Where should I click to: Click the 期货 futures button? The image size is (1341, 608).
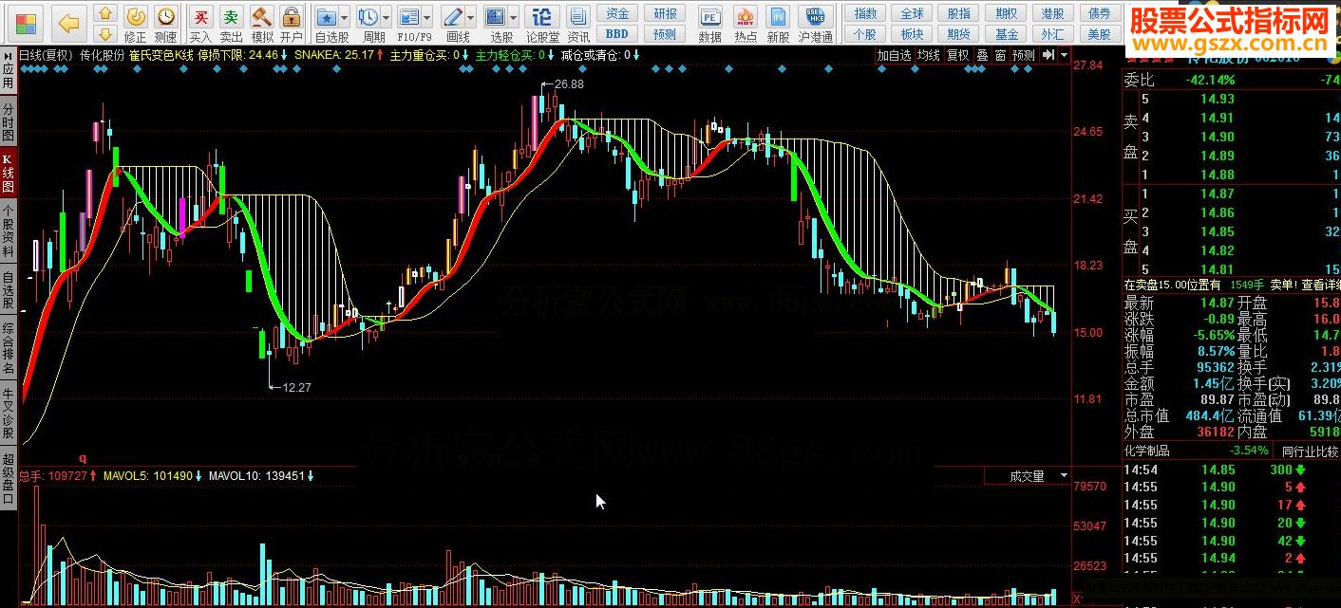959,34
